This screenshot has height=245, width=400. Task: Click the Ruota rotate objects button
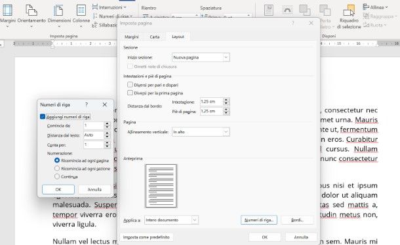374,25
